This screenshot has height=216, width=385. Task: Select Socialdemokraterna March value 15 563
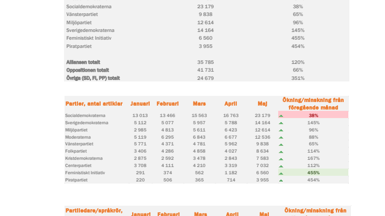199,115
